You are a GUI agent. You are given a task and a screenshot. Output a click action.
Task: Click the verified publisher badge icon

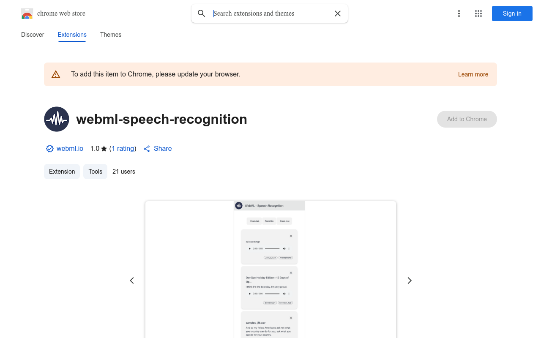coord(50,149)
